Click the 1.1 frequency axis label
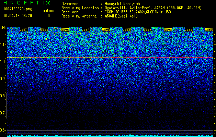Image resolution: width=216 pixels, height=137 pixels. [x=2, y=45]
